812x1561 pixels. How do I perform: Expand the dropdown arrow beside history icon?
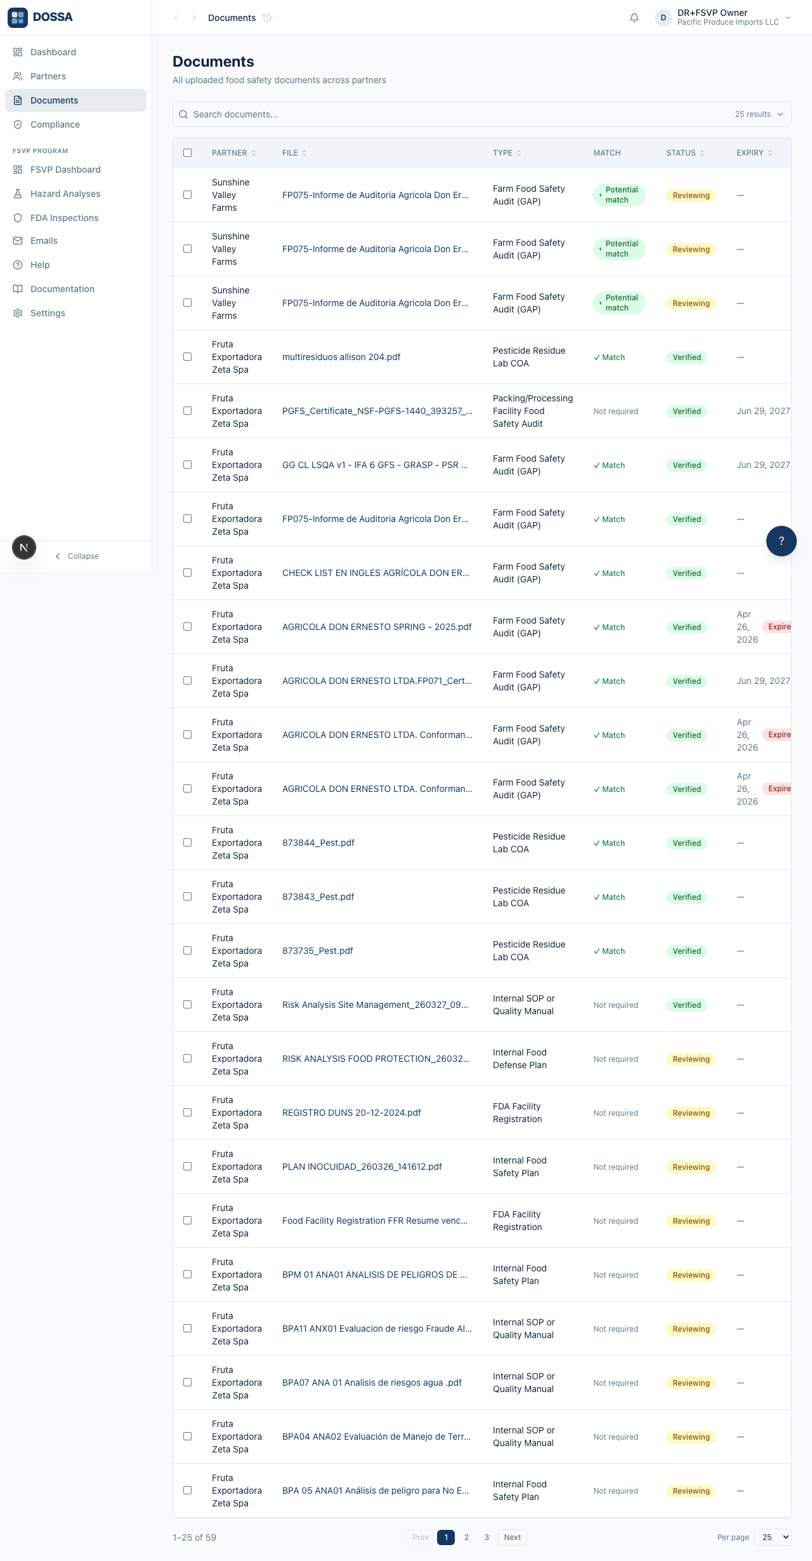click(x=277, y=18)
